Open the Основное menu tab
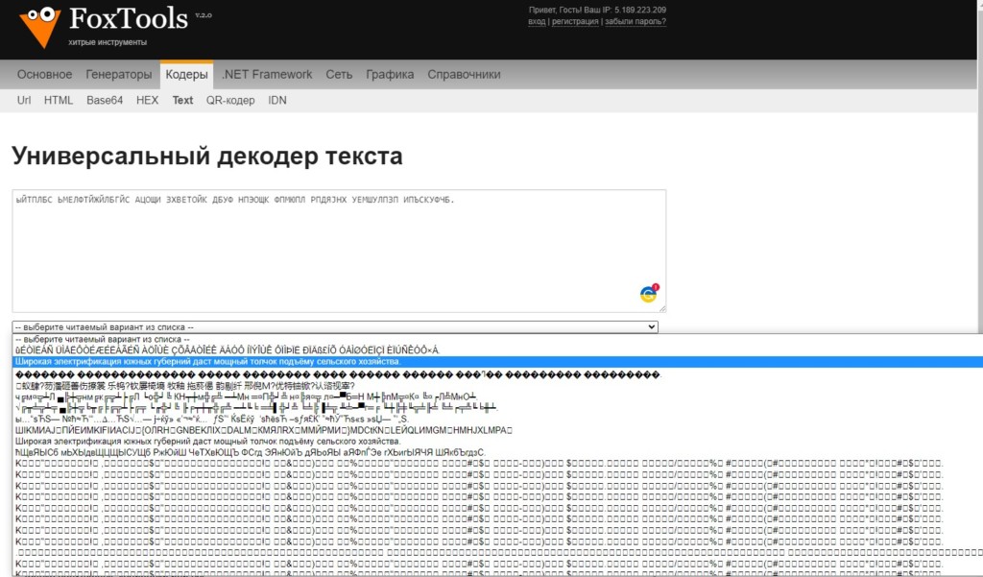The width and height of the screenshot is (983, 577). point(44,74)
